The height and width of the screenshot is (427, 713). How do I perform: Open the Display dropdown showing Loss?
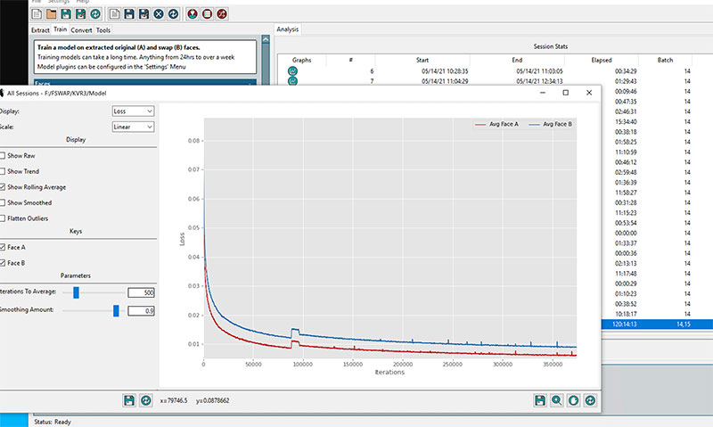[133, 111]
